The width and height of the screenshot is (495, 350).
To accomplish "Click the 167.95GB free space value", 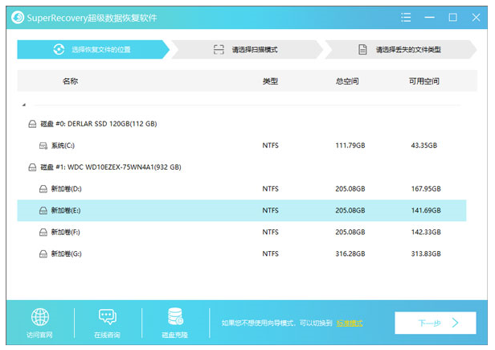I will [426, 189].
